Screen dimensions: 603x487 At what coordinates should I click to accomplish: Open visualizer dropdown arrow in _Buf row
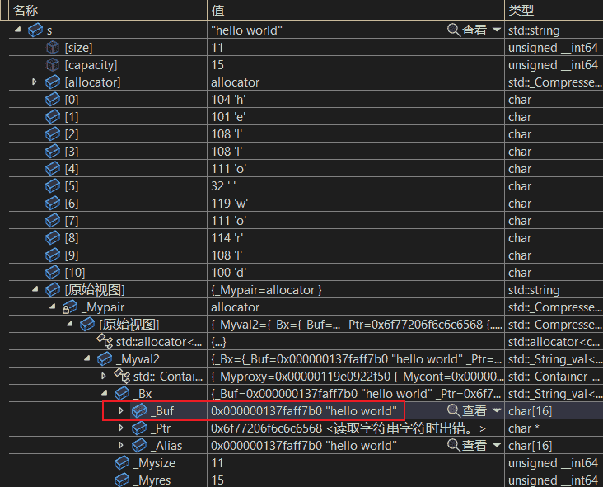497,410
